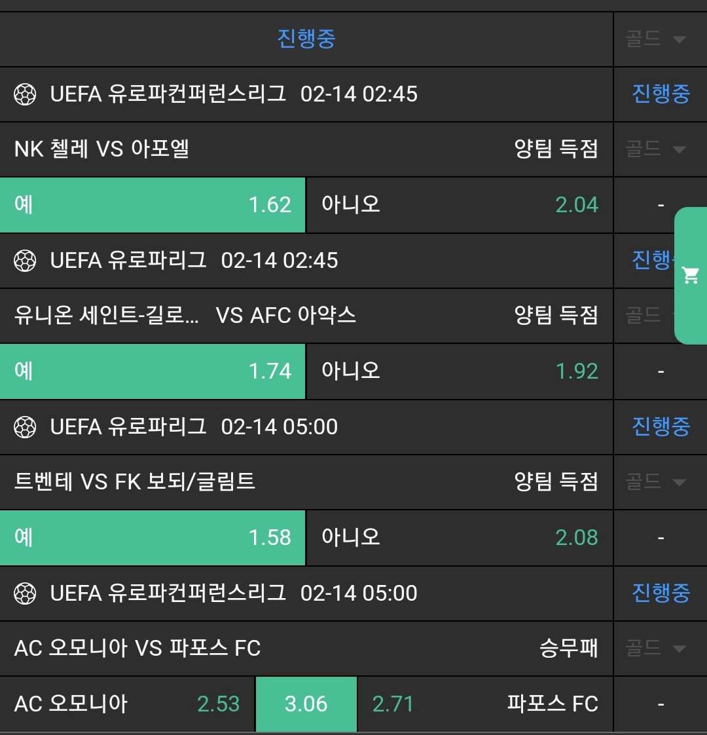Choose 파포스 FC win at 2.71
Image resolution: width=707 pixels, height=735 pixels.
485,704
